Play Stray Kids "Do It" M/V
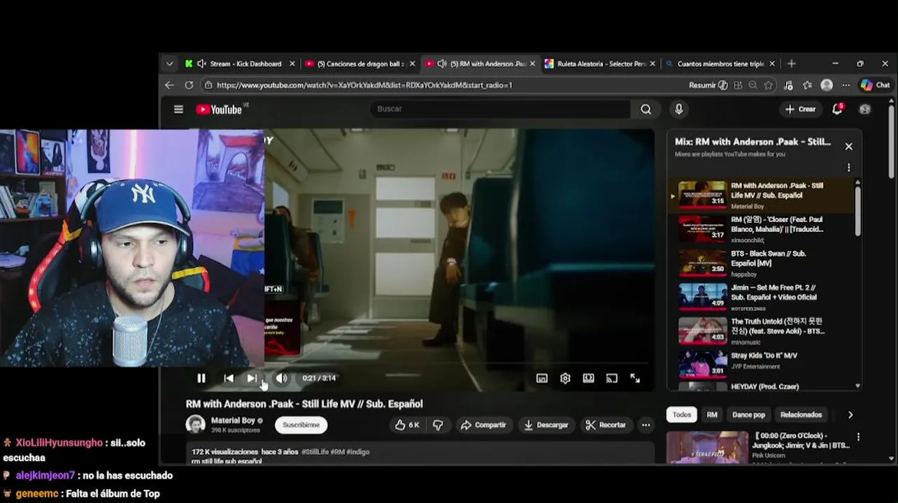898x503 pixels. (762, 364)
